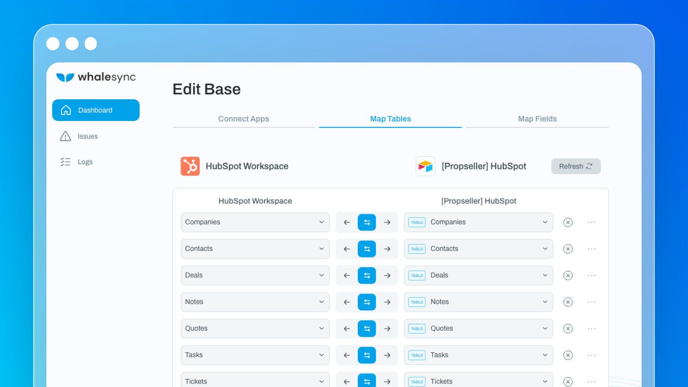Remove the Companies table mapping
This screenshot has height=387, width=688.
pyautogui.click(x=568, y=222)
